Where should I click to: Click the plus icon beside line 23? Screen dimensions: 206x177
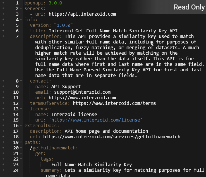[x=3, y=164]
